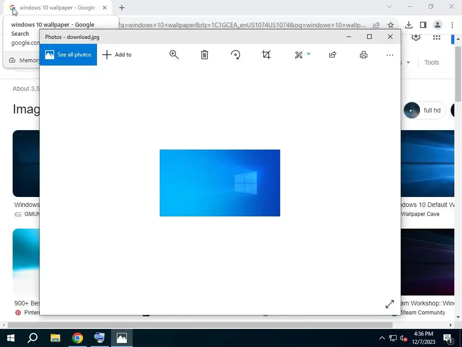Toggle fullscreen with diagonal arrows icon
Image resolution: width=462 pixels, height=347 pixels.
click(x=389, y=304)
